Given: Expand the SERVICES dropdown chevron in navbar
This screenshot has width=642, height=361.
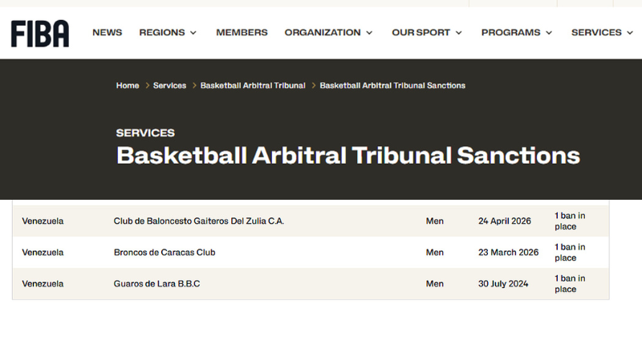Looking at the screenshot, I should [x=630, y=33].
